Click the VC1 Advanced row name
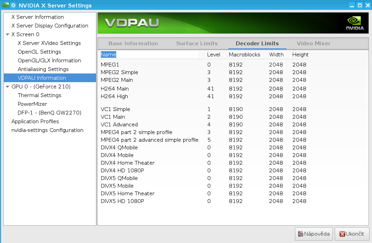This screenshot has height=243, width=372. pyautogui.click(x=119, y=124)
